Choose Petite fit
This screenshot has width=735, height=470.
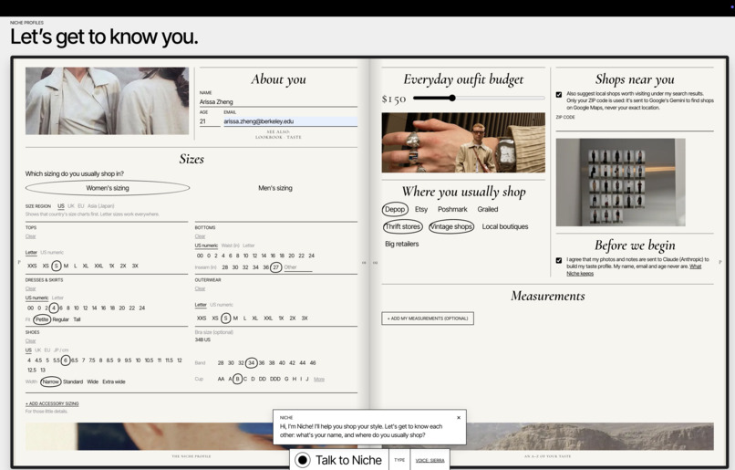tap(42, 319)
